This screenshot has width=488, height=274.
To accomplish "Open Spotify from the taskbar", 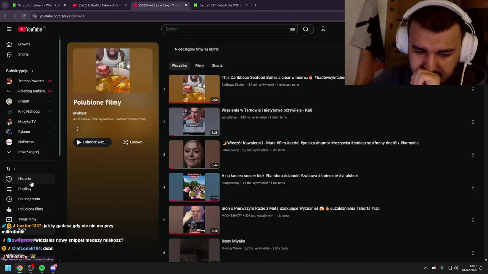I will (42, 268).
